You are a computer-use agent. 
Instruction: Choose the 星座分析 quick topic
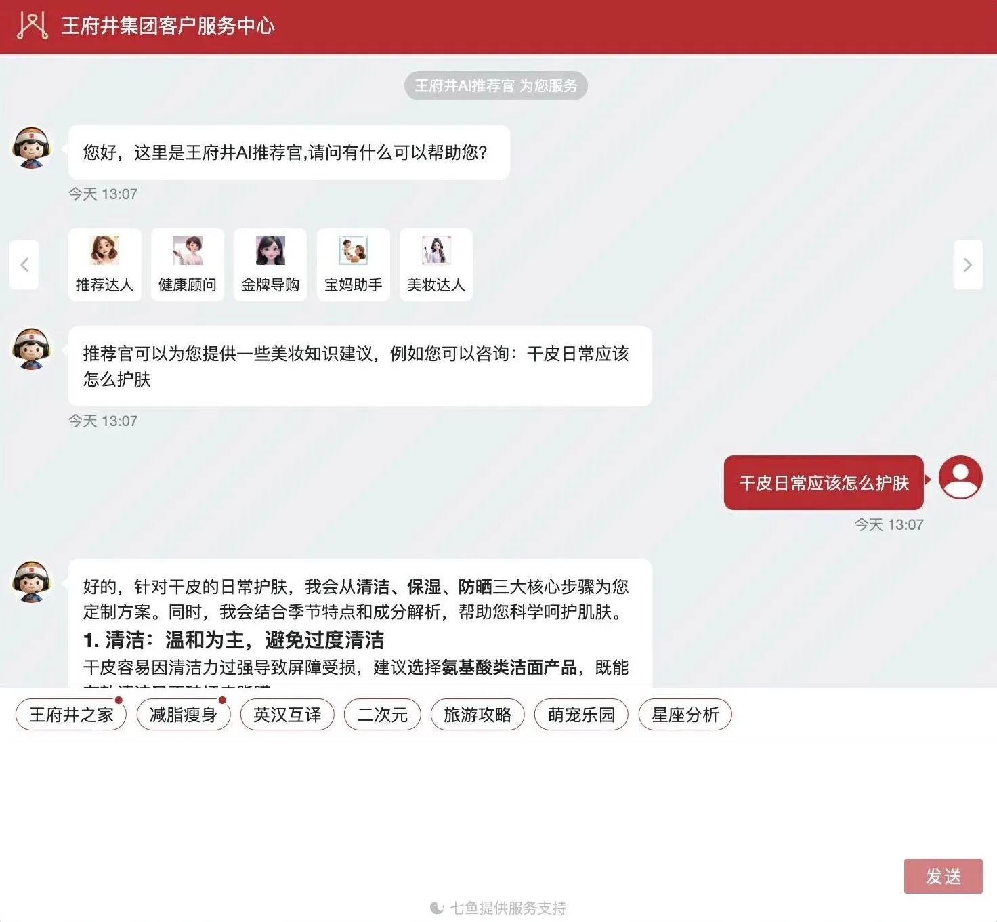click(x=685, y=715)
